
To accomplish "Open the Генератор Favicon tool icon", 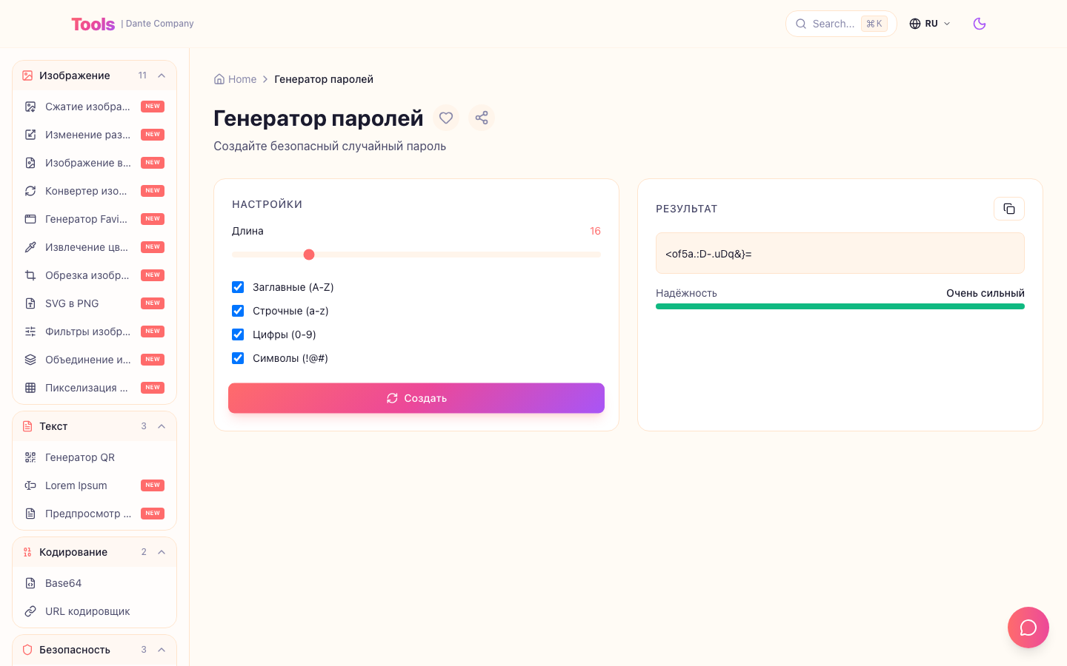I will point(30,219).
